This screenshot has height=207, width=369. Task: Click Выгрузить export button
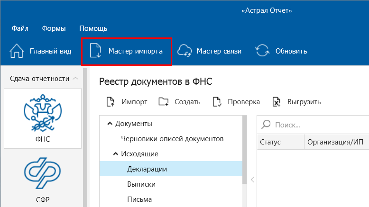tap(277, 102)
